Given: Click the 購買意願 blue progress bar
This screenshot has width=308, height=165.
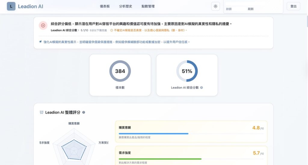Looking at the screenshot, I should 153,133.
